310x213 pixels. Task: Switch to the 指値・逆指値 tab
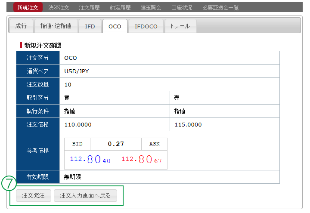tap(56, 26)
